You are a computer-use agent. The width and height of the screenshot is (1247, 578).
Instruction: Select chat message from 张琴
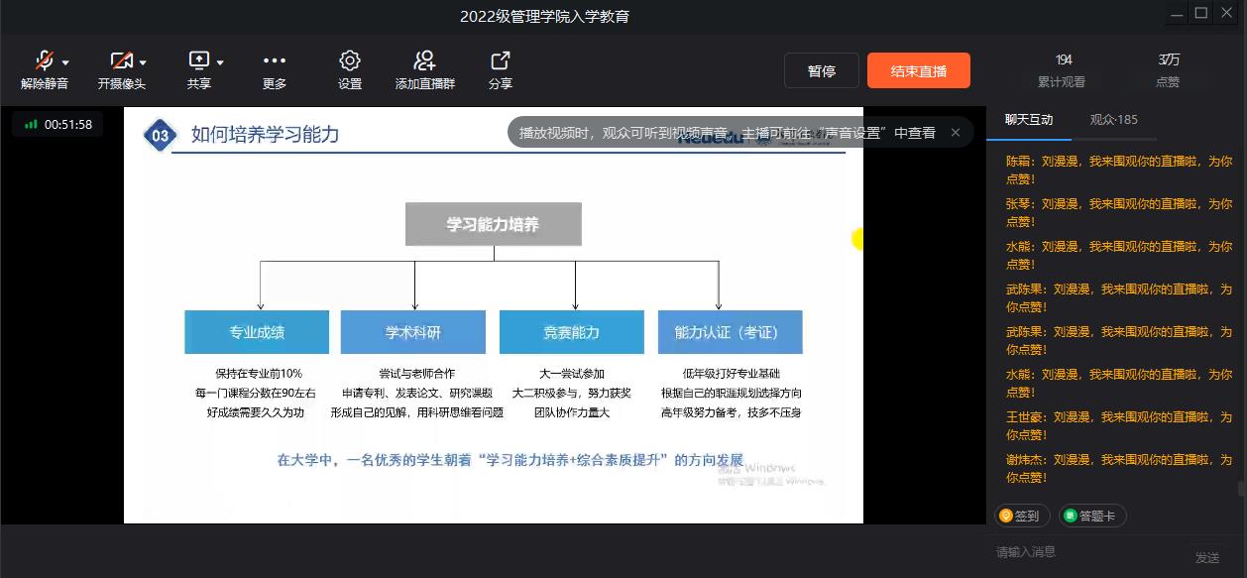(x=1119, y=211)
